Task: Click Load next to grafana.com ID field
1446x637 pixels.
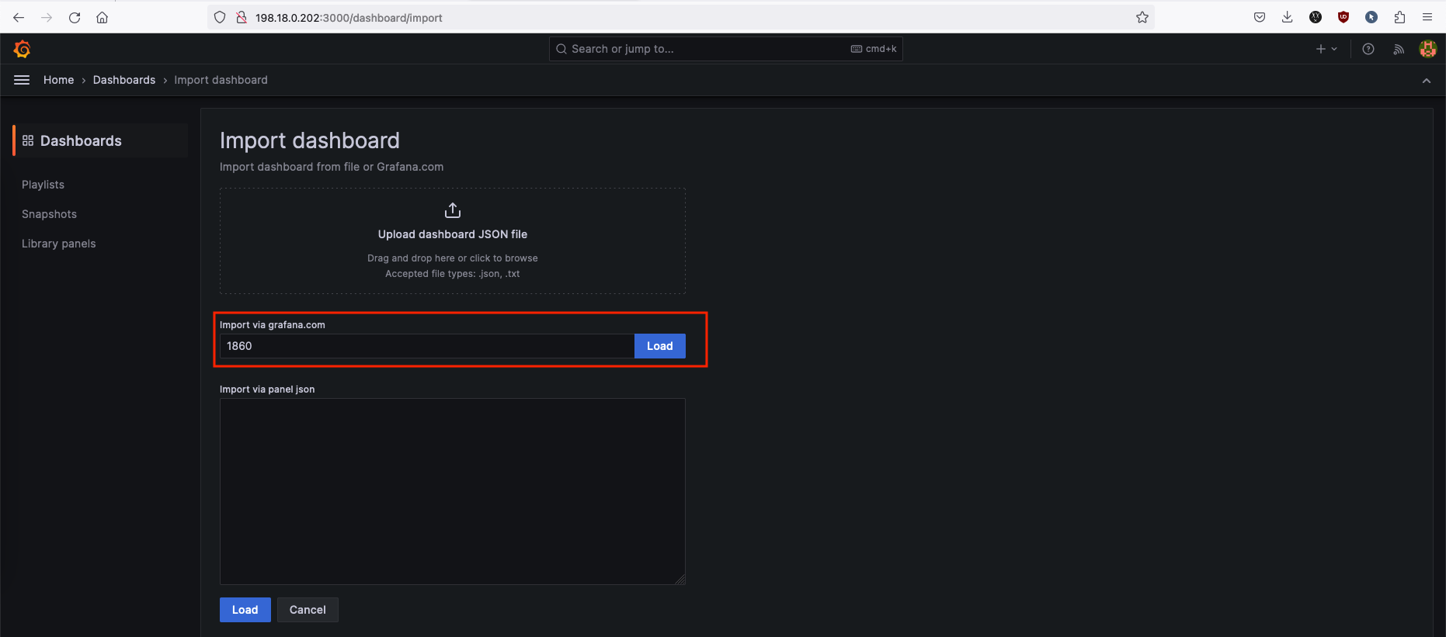Action: [659, 346]
